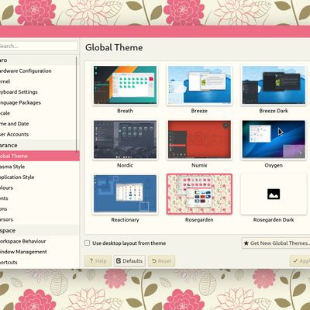Select the Numix theme thumbnail
This screenshot has width=310, height=310.
(199, 139)
